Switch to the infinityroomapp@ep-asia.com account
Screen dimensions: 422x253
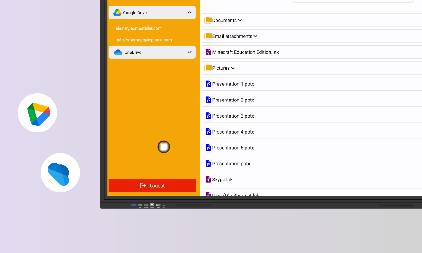click(x=144, y=40)
